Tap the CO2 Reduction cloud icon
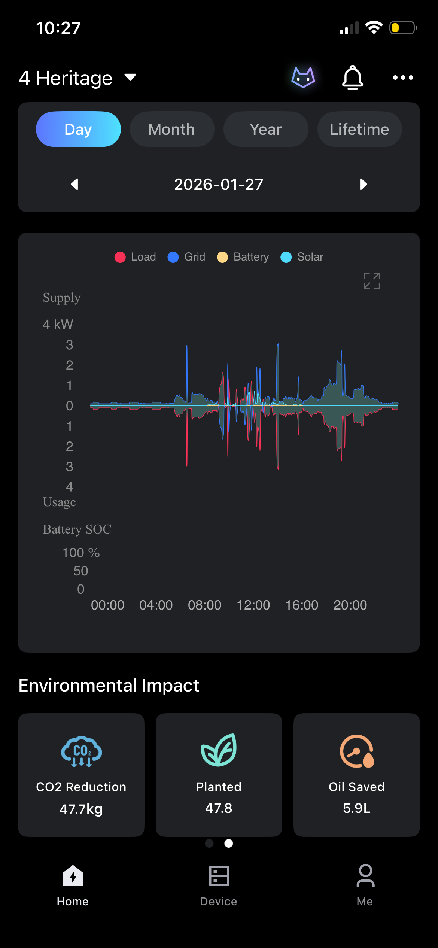Viewport: 438px width, 948px height. tap(81, 751)
